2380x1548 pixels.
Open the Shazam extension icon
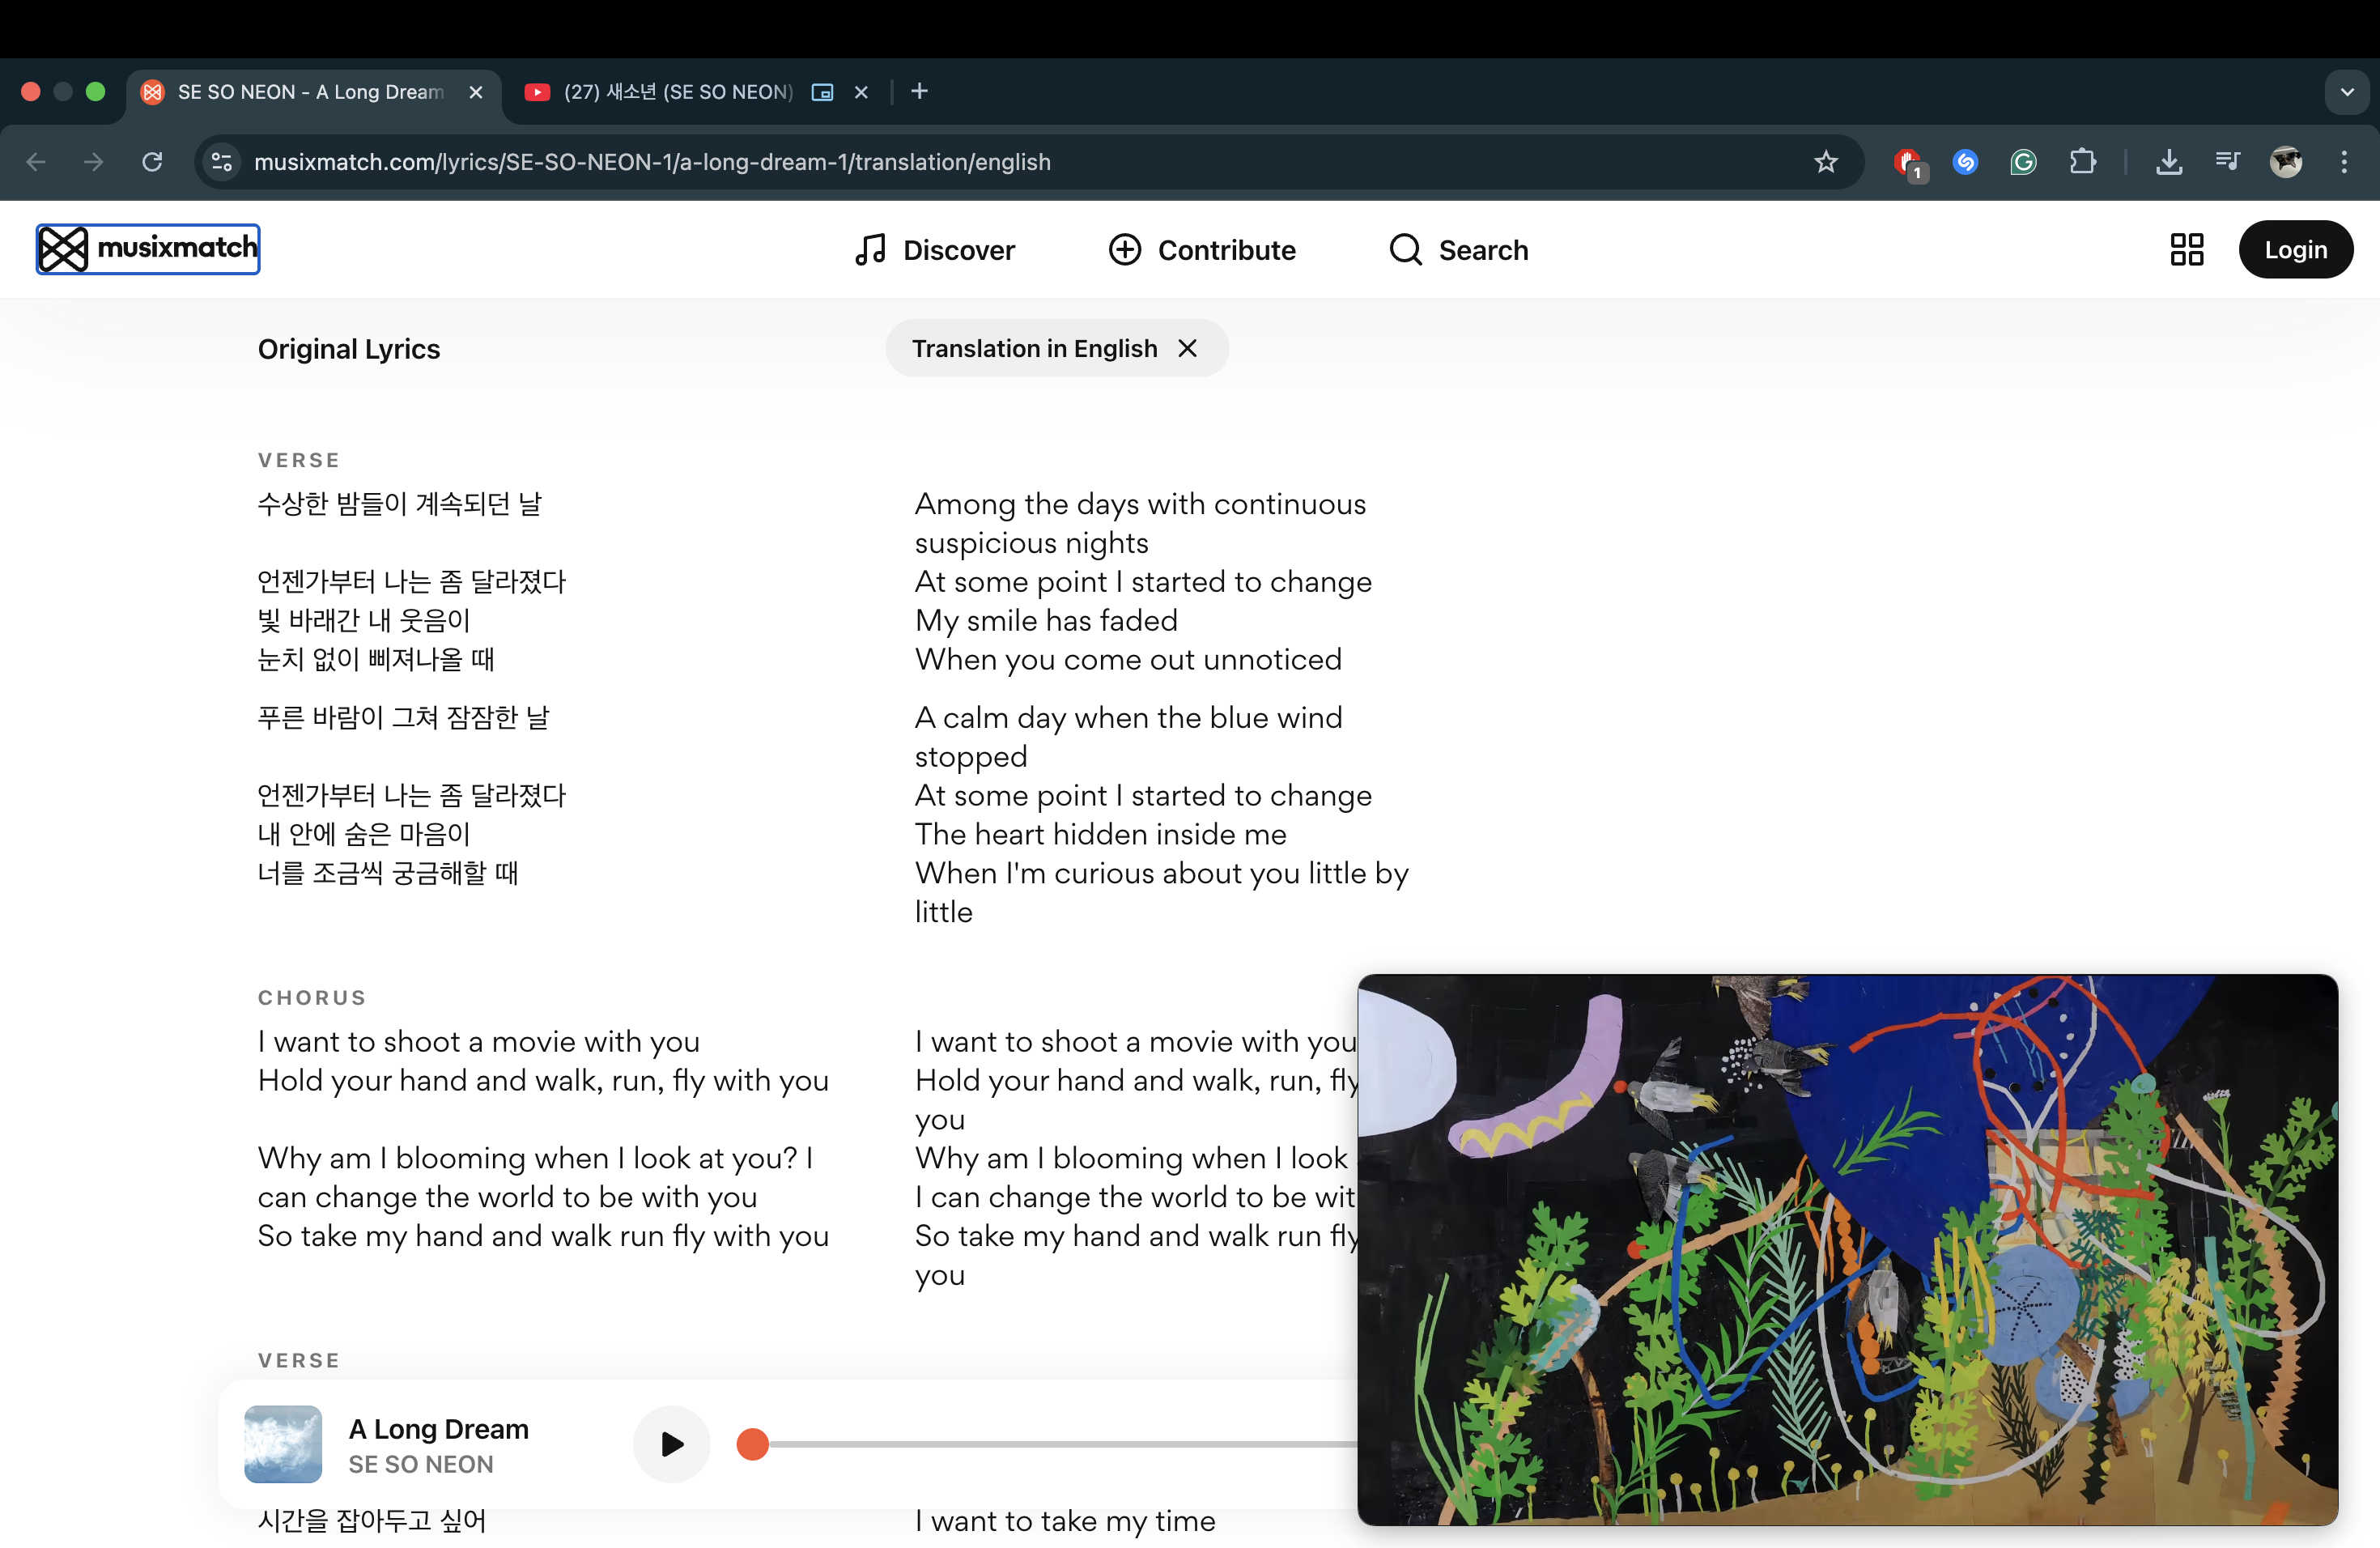1966,162
